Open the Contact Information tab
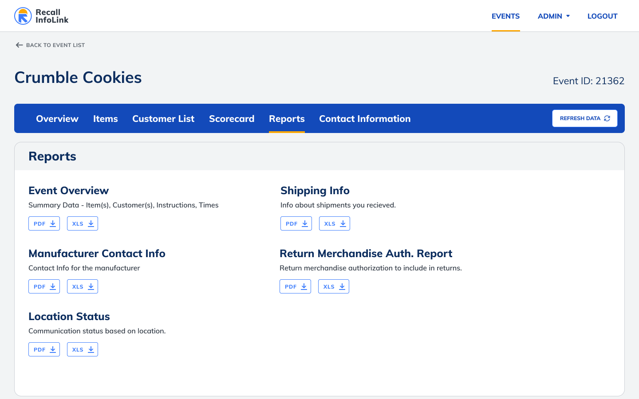Image resolution: width=639 pixels, height=399 pixels. tap(365, 118)
